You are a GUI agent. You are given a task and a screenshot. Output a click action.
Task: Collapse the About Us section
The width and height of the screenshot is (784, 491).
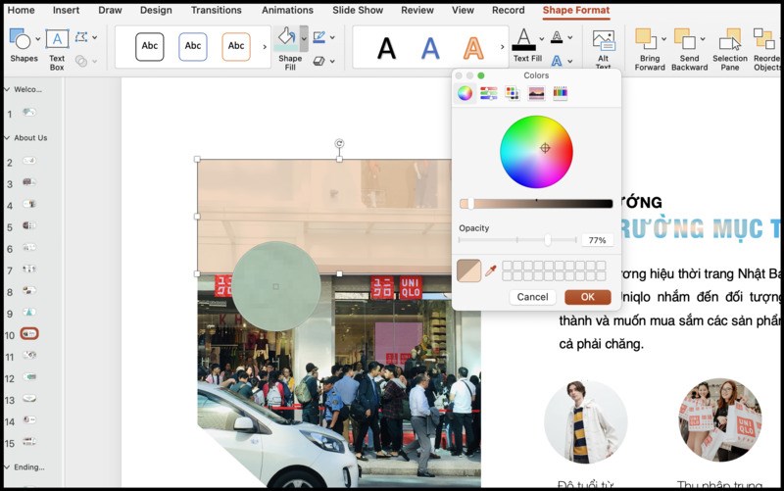[7, 138]
